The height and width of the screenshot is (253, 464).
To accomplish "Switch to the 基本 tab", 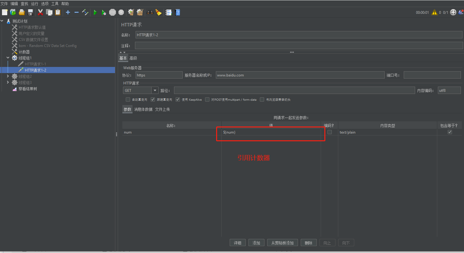I will coord(123,58).
